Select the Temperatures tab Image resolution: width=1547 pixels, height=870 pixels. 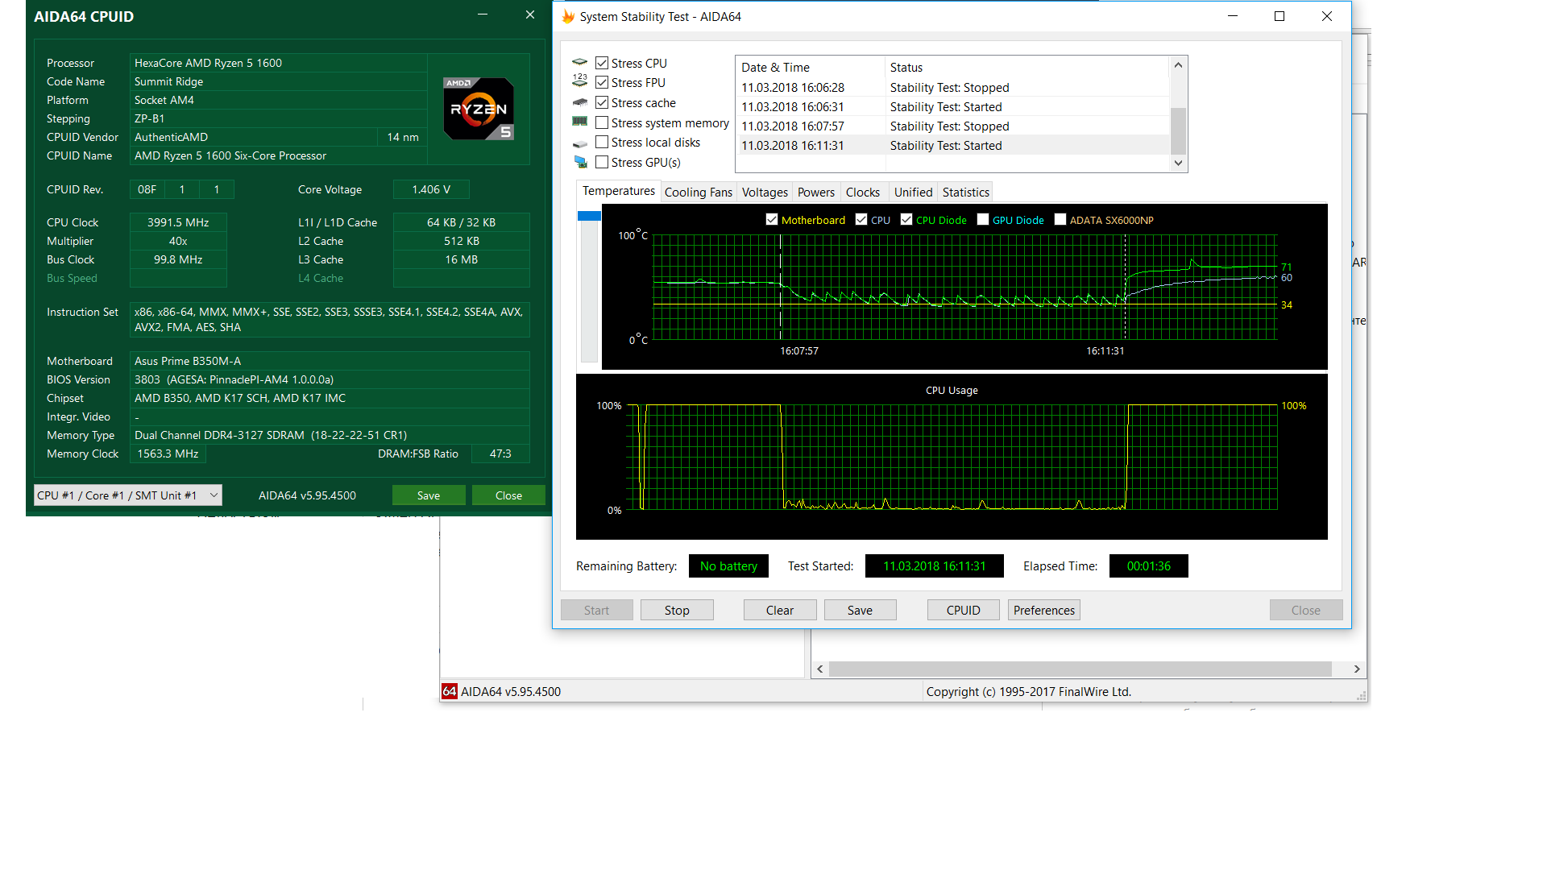coord(619,191)
